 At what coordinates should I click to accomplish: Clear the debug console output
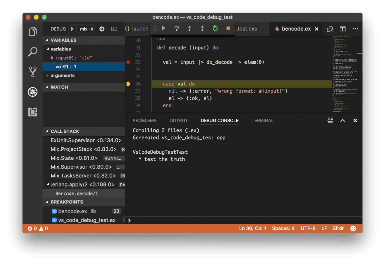[330, 121]
